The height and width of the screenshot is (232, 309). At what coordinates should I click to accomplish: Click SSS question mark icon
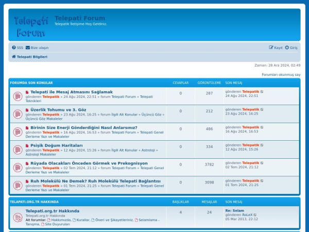14,47
